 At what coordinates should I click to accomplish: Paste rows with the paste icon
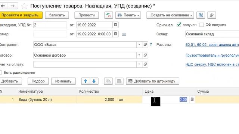pyautogui.click(x=119, y=81)
